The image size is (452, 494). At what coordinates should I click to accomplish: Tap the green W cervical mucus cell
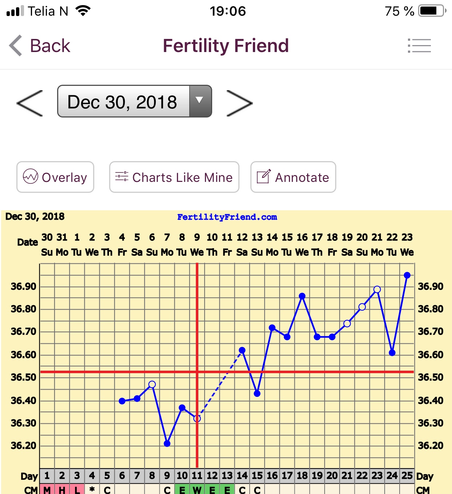pos(197,490)
